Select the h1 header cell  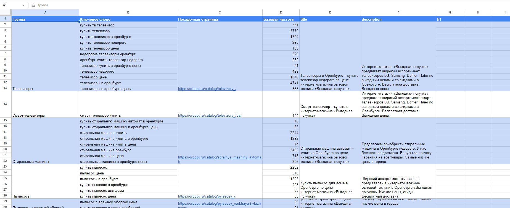(x=450, y=19)
